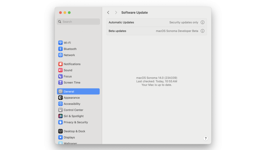Click the Wi-Fi icon in sidebar
266x150 pixels.
[60, 43]
